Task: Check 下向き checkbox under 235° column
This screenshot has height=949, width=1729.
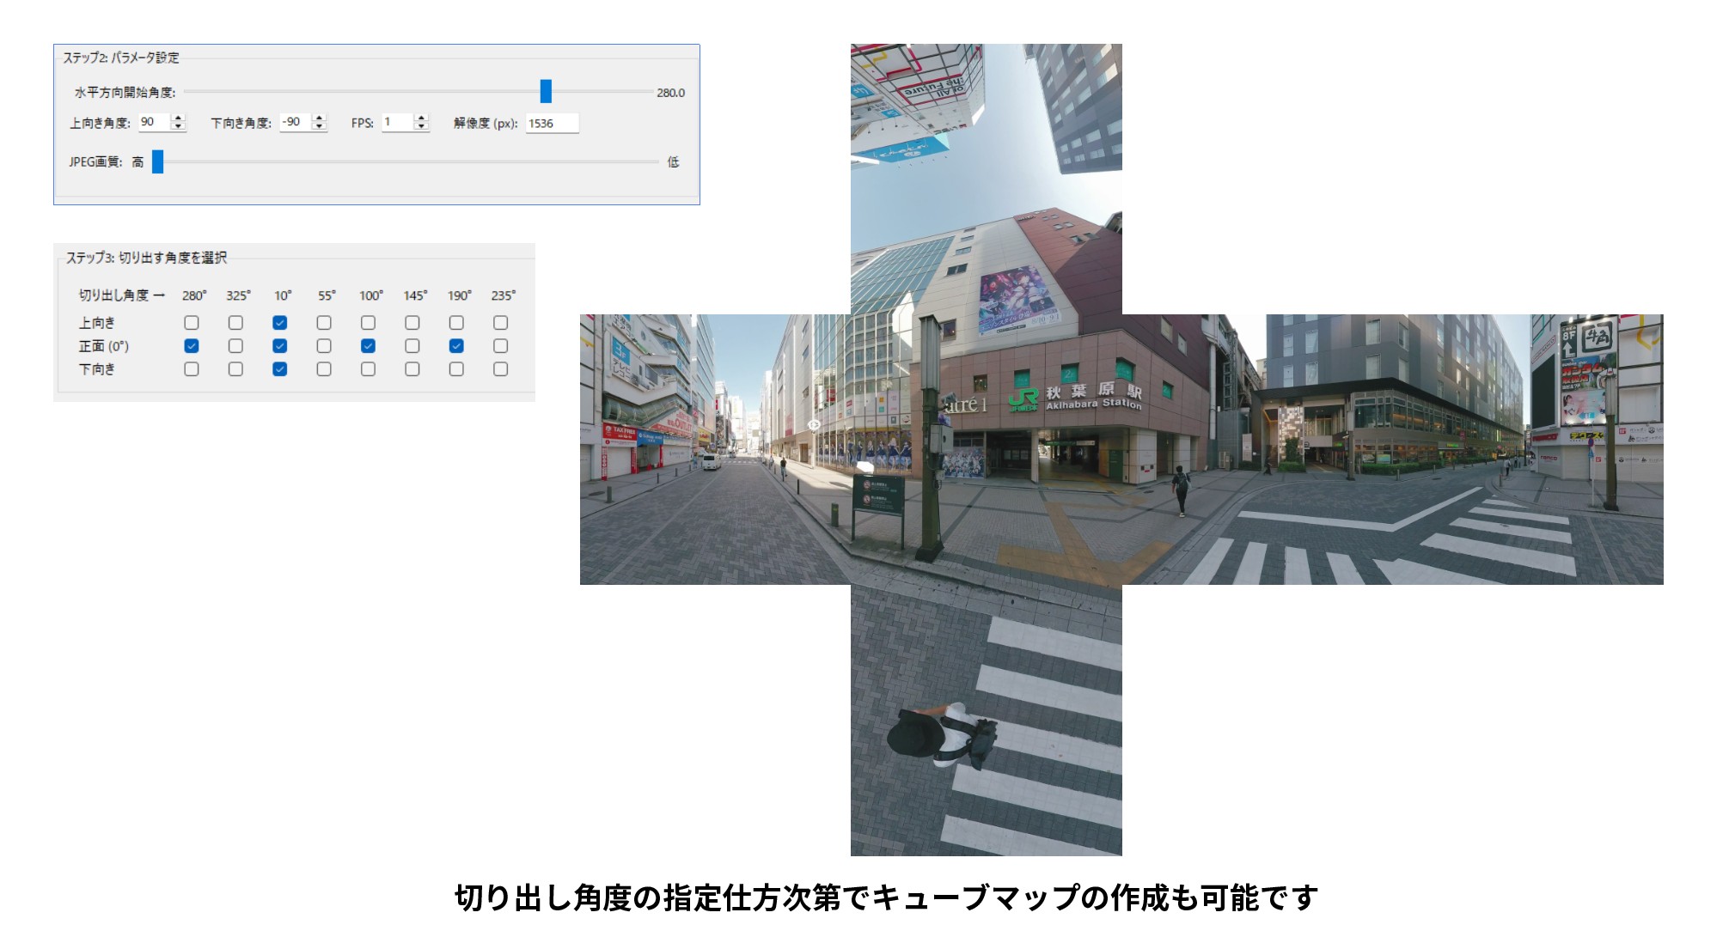Action: (x=501, y=369)
